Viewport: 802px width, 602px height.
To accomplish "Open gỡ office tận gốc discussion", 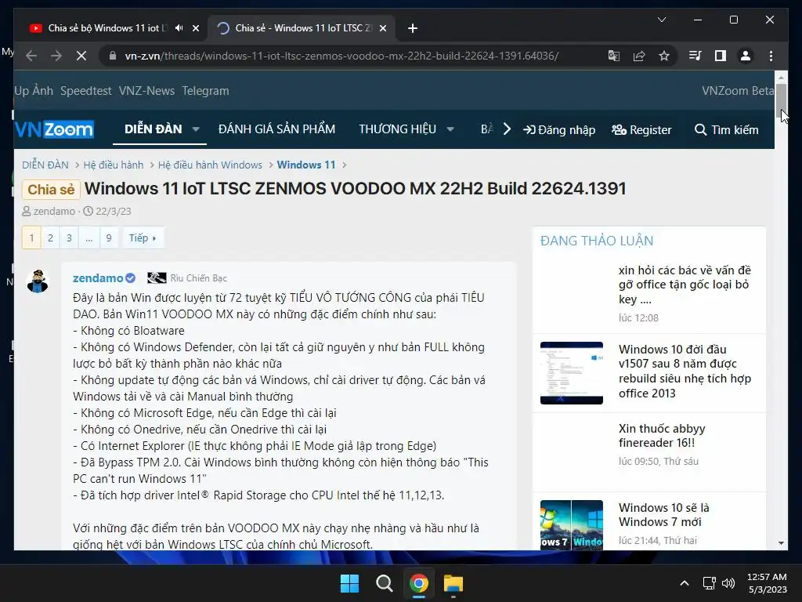I will coord(685,285).
